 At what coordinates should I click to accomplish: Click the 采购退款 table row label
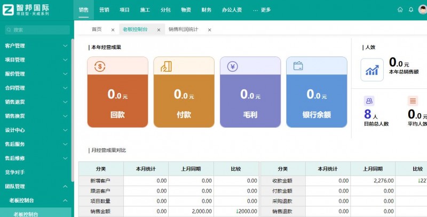click(x=282, y=201)
